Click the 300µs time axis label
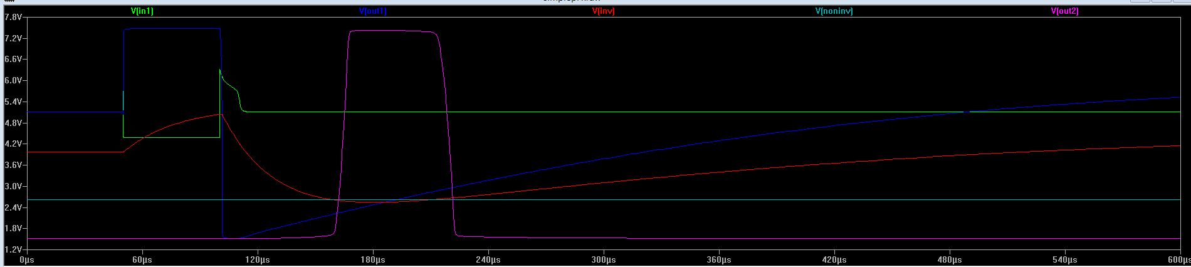Screen dimensions: 1191x267 (x=604, y=259)
